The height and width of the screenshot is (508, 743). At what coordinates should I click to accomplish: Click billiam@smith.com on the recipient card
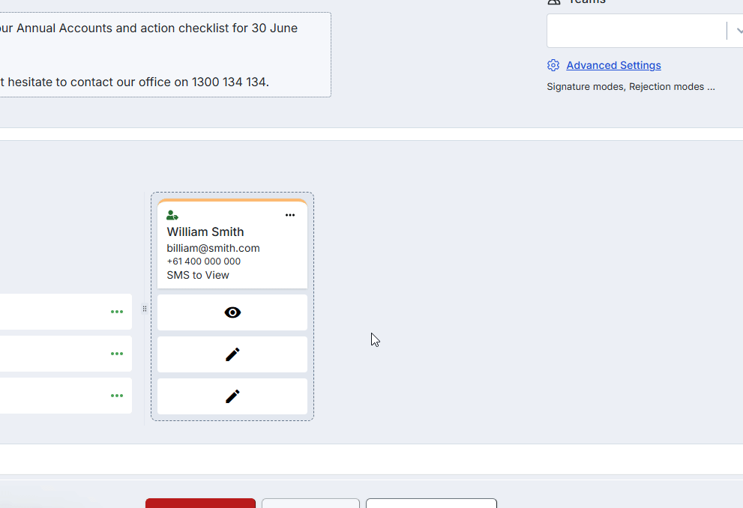(213, 247)
